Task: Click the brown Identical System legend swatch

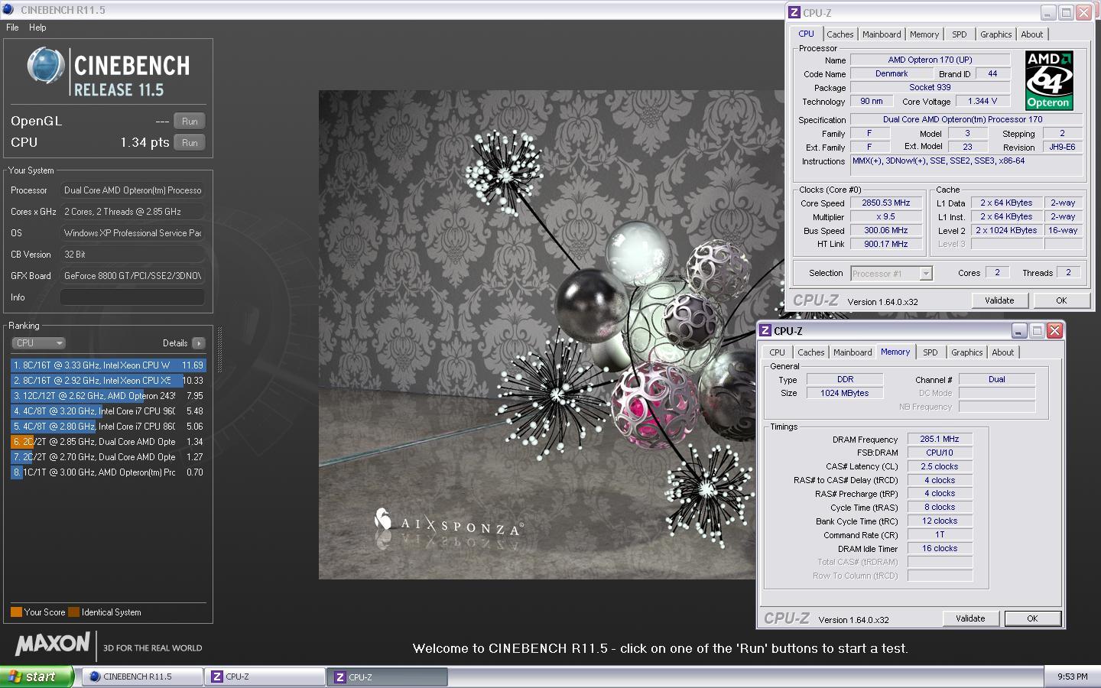Action: 73,612
